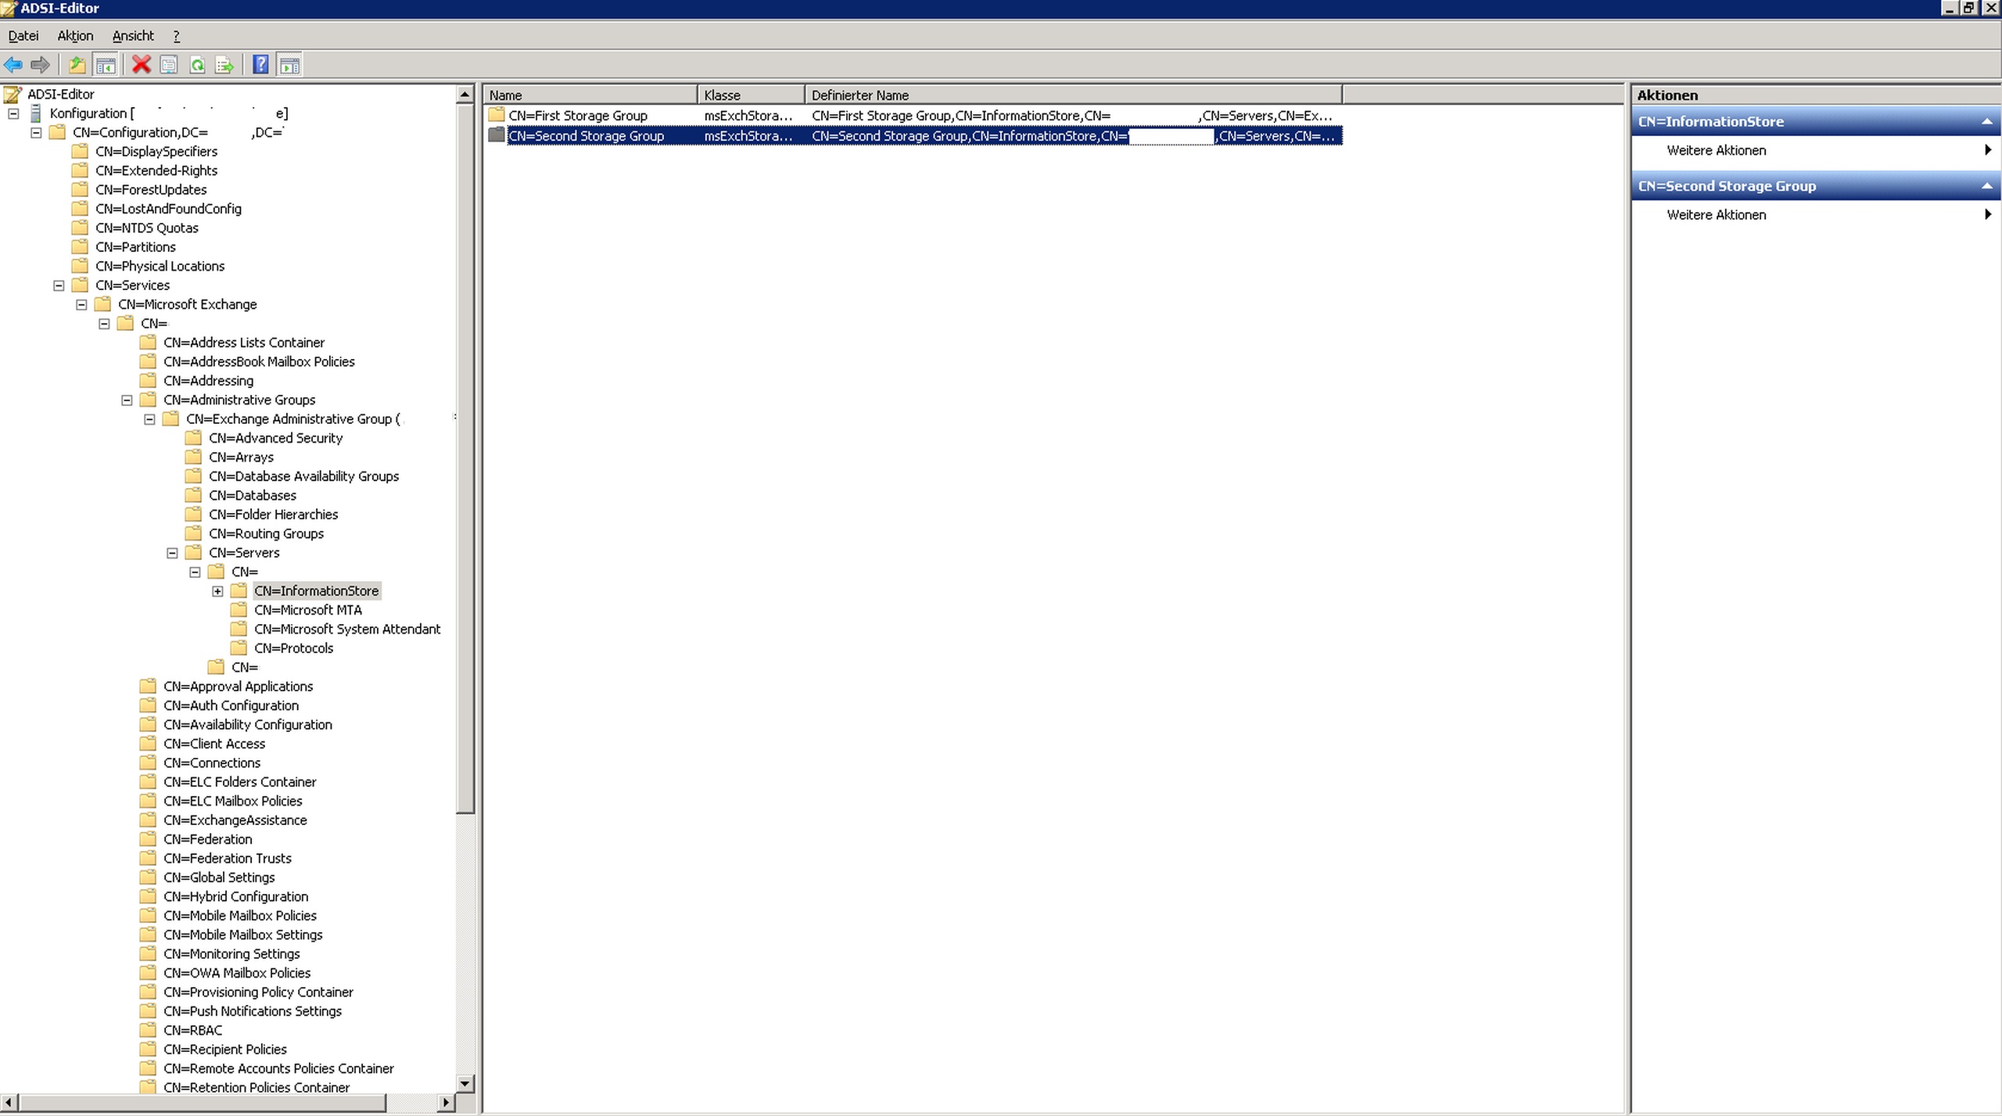Viewport: 2002px width, 1116px height.
Task: Click the Export List toolbar icon
Action: (224, 65)
